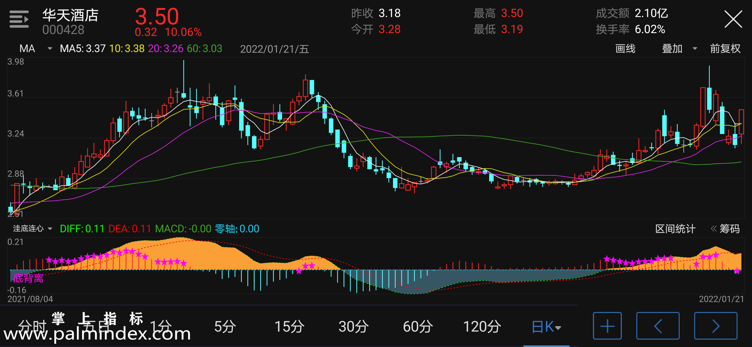The height and width of the screenshot is (347, 752).
Task: Click the MA20 3.26 readout
Action: pyautogui.click(x=166, y=49)
